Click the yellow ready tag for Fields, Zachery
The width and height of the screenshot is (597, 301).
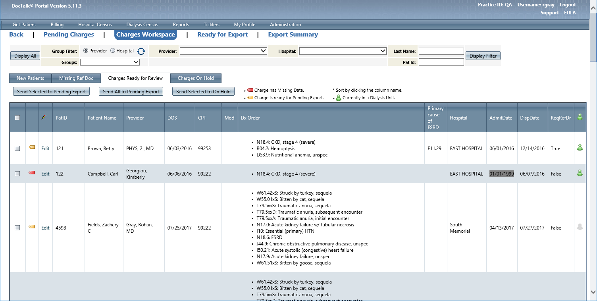tap(32, 227)
